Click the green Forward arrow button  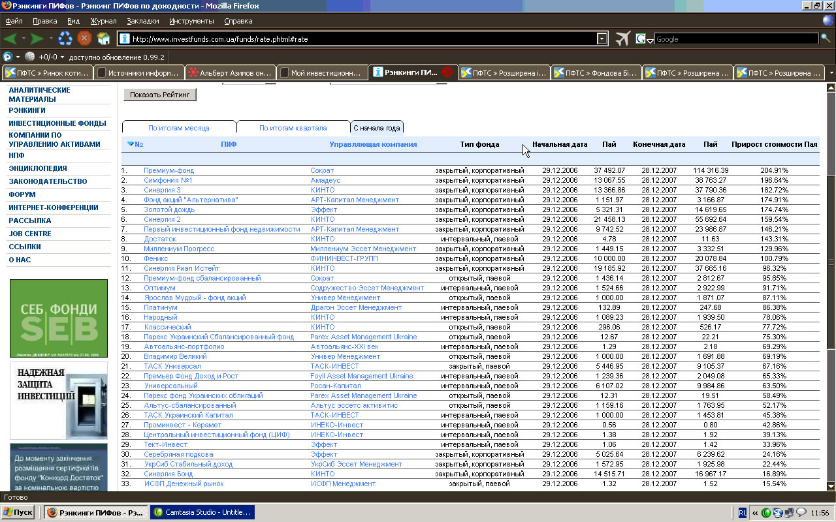[x=37, y=38]
